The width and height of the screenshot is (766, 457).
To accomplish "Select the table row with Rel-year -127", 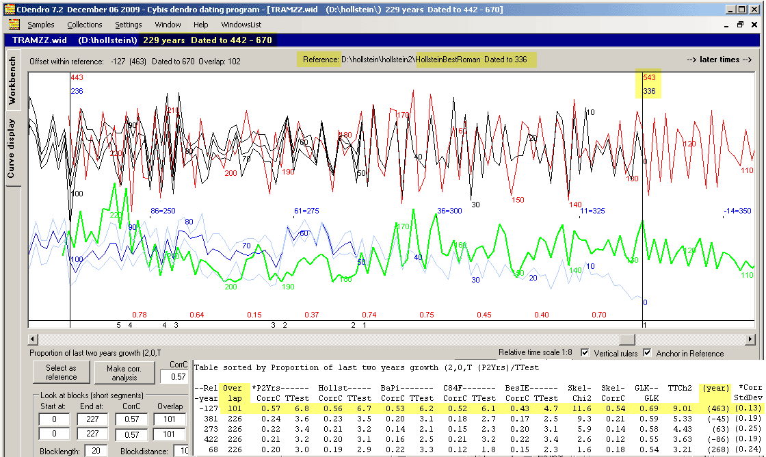I will pos(478,408).
